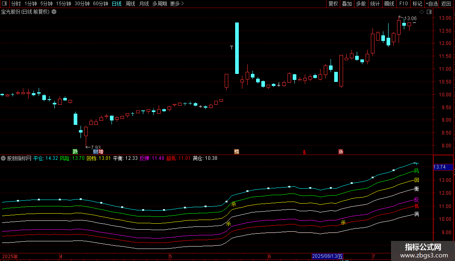The image size is (455, 261).
Task: Click the 满仓: 10.38 indicator value
Action: [x=205, y=158]
